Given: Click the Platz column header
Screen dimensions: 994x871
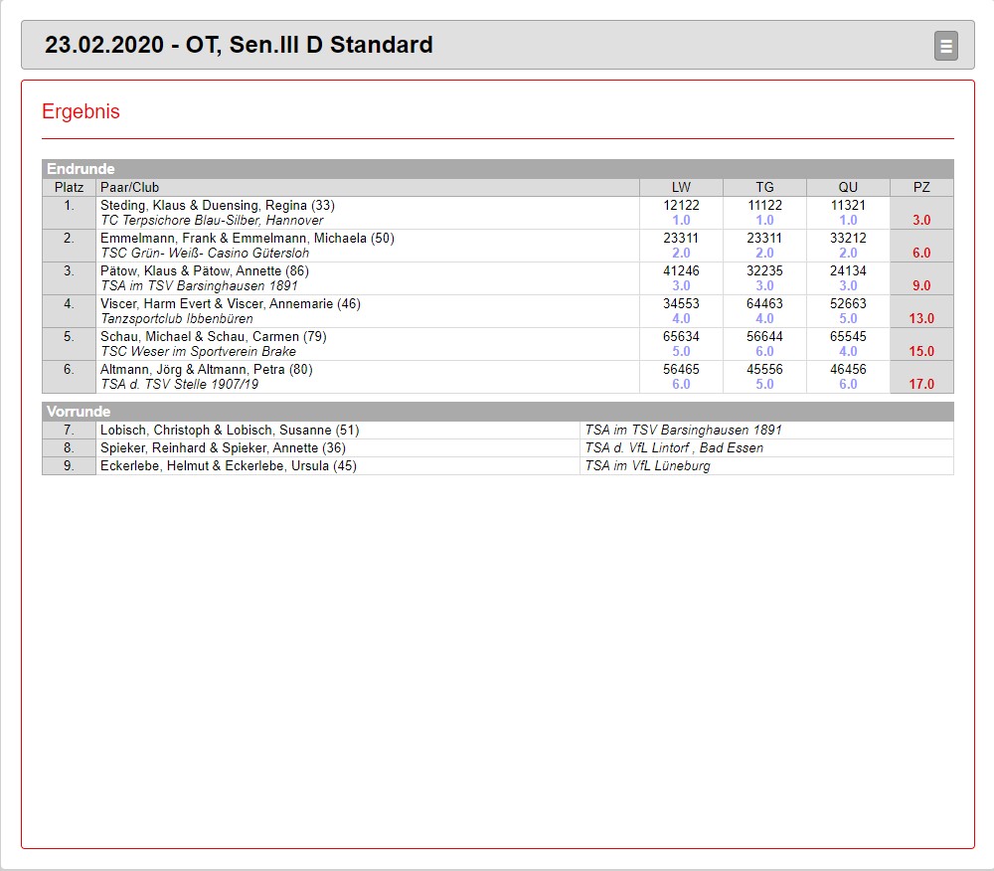Looking at the screenshot, I should pyautogui.click(x=69, y=187).
